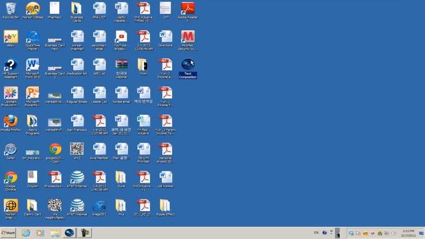Select the IMA LIST Word document
The width and height of the screenshot is (425, 239).
(x=99, y=11)
